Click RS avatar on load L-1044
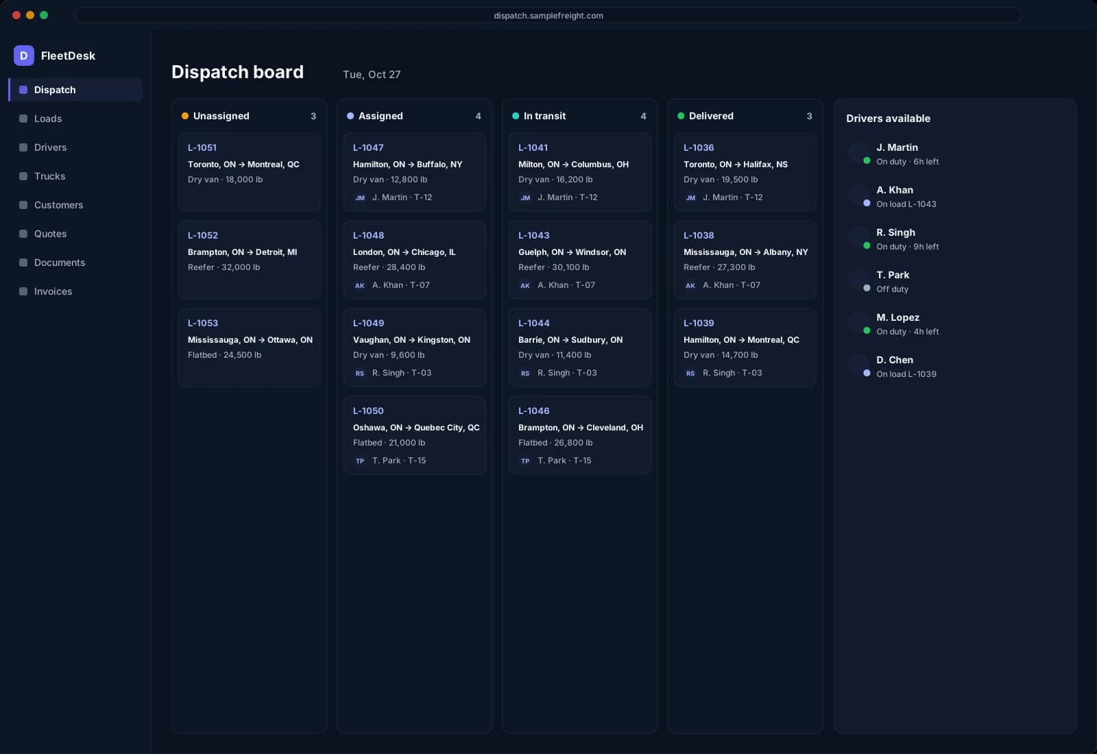 click(525, 373)
